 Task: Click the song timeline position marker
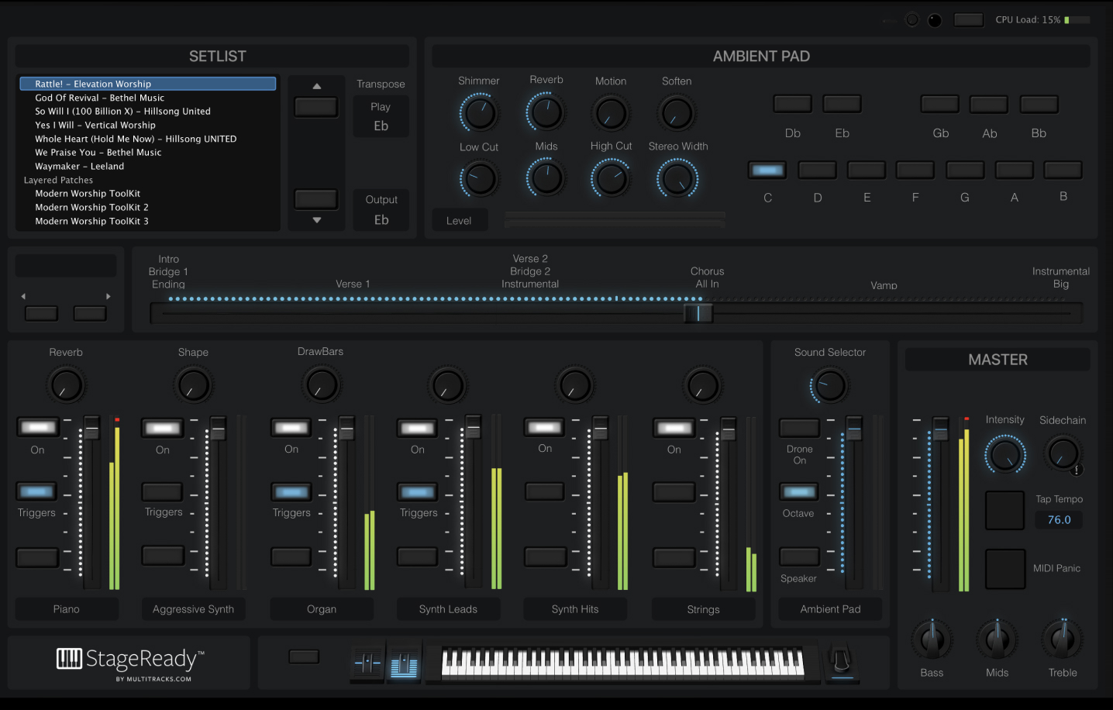(x=697, y=312)
